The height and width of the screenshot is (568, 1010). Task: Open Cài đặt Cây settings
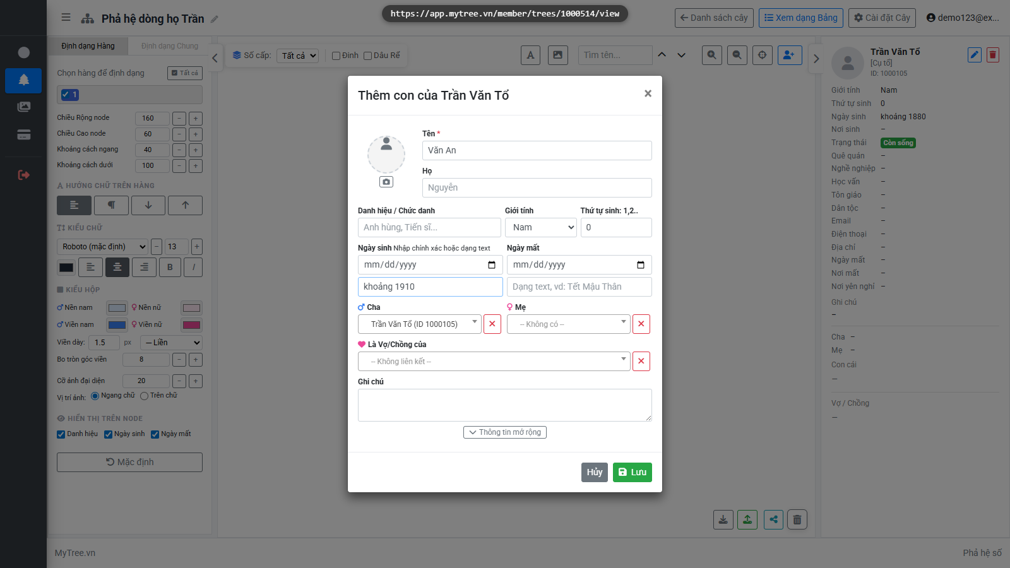click(x=882, y=18)
